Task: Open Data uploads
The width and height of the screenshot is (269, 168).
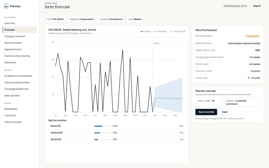Action: click(x=12, y=95)
